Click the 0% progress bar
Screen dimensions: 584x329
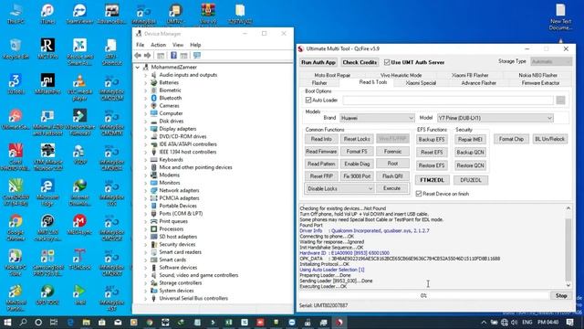coord(423,295)
